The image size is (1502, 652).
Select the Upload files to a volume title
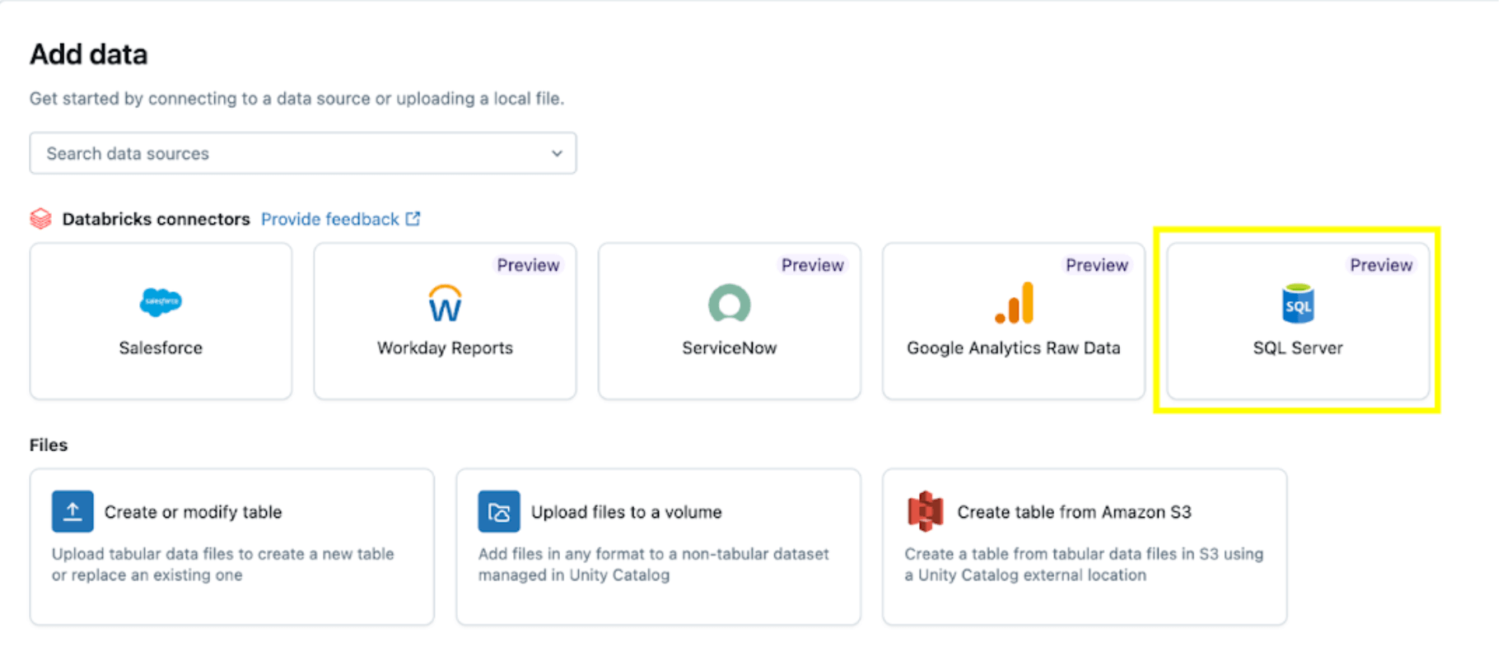tap(626, 512)
